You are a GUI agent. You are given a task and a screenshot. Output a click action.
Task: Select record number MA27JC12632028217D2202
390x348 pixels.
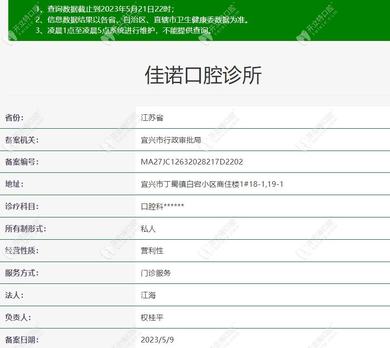[192, 162]
